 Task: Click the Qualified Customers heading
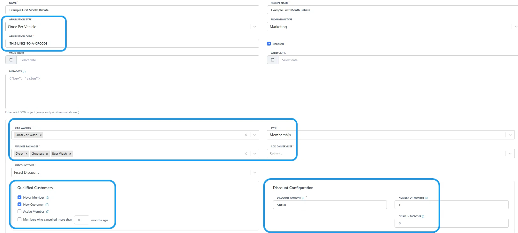click(35, 188)
